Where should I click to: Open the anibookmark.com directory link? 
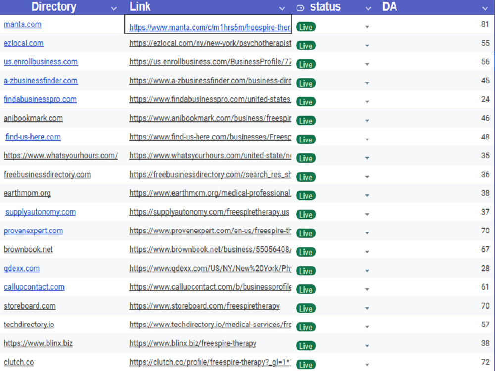pyautogui.click(x=33, y=118)
